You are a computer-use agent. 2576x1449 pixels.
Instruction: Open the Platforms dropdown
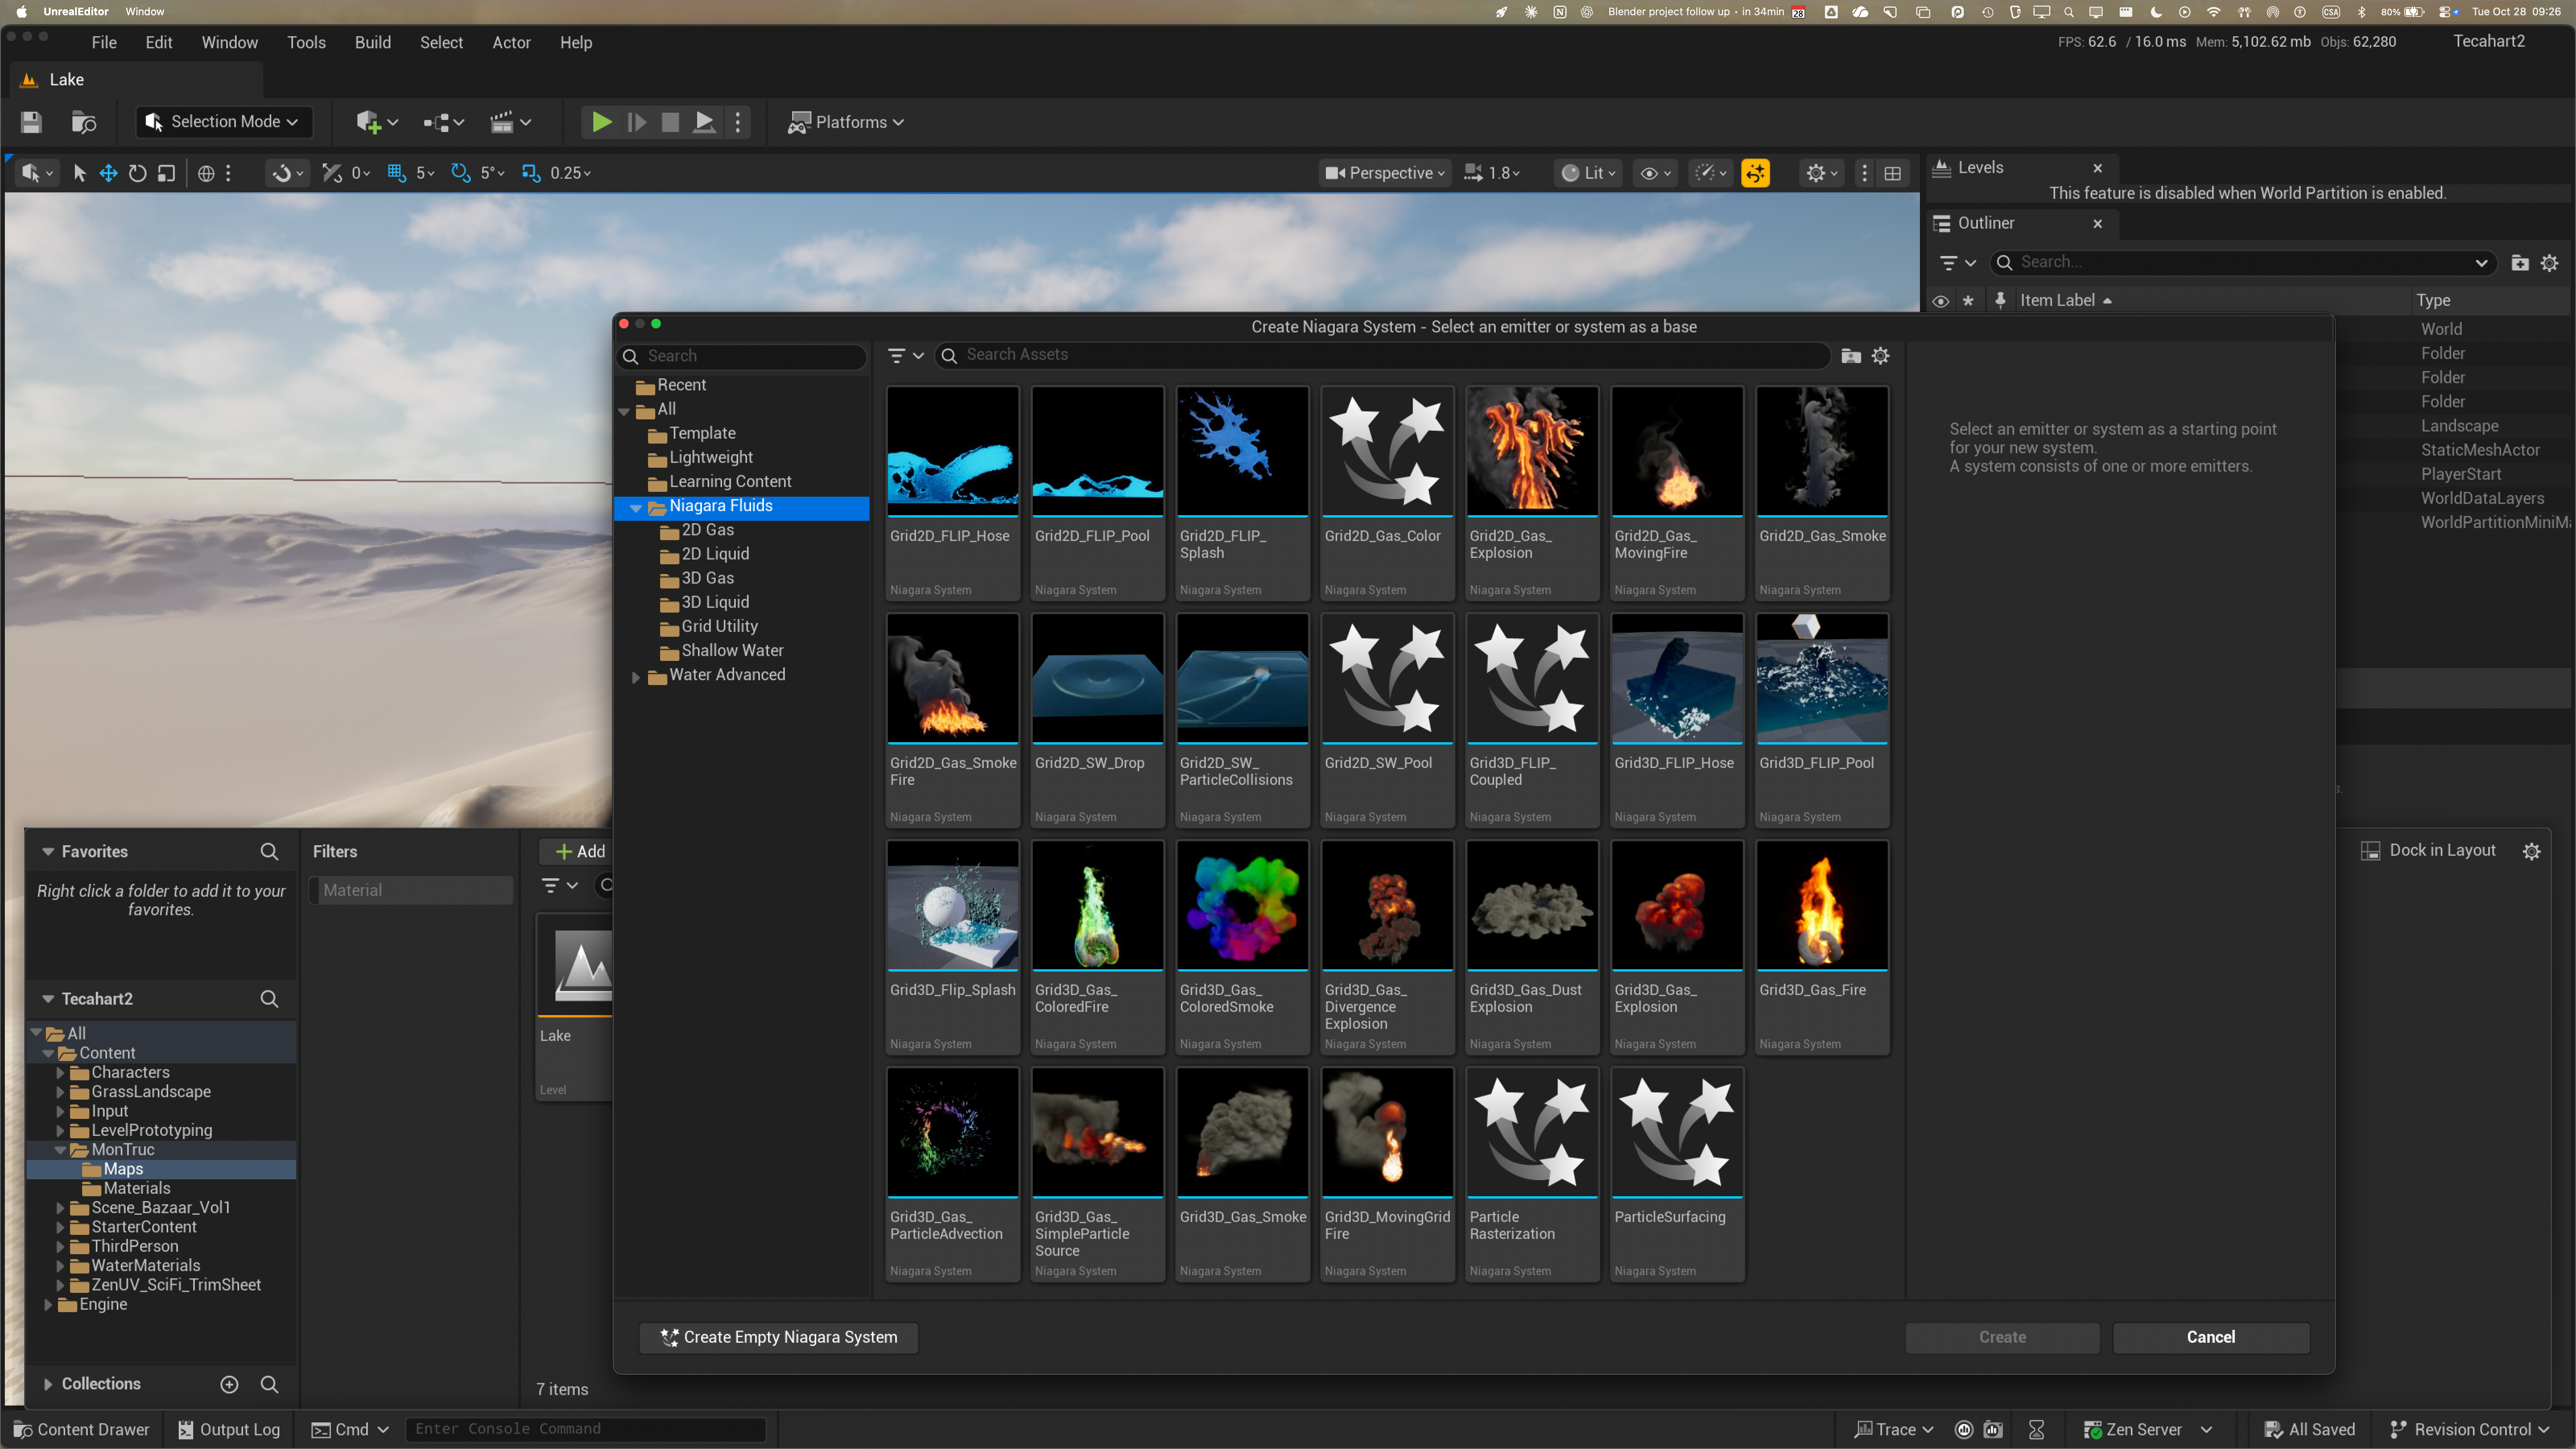[846, 122]
